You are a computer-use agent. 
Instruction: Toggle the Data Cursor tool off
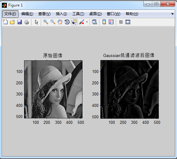pyautogui.click(x=74, y=22)
